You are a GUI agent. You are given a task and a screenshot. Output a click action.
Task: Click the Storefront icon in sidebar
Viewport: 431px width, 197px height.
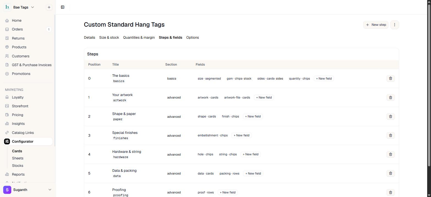click(x=7, y=106)
